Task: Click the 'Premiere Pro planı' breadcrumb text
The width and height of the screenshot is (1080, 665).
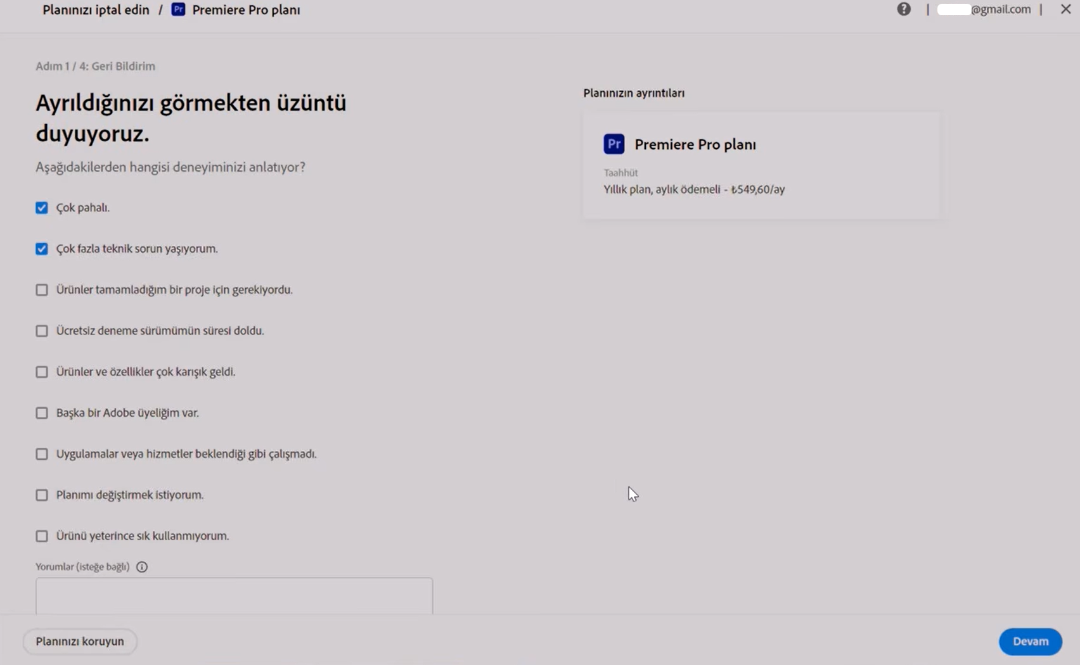Action: pyautogui.click(x=247, y=9)
